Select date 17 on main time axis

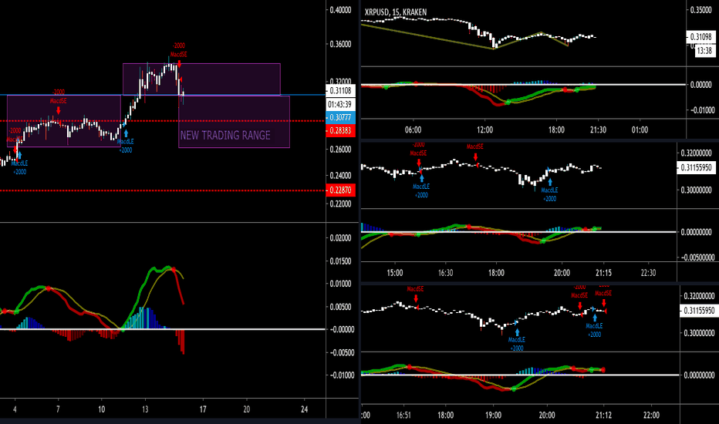click(203, 409)
